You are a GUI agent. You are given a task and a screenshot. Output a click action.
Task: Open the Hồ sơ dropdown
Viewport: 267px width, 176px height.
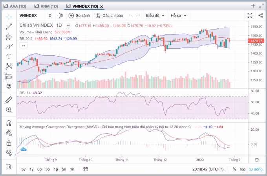(x=178, y=15)
